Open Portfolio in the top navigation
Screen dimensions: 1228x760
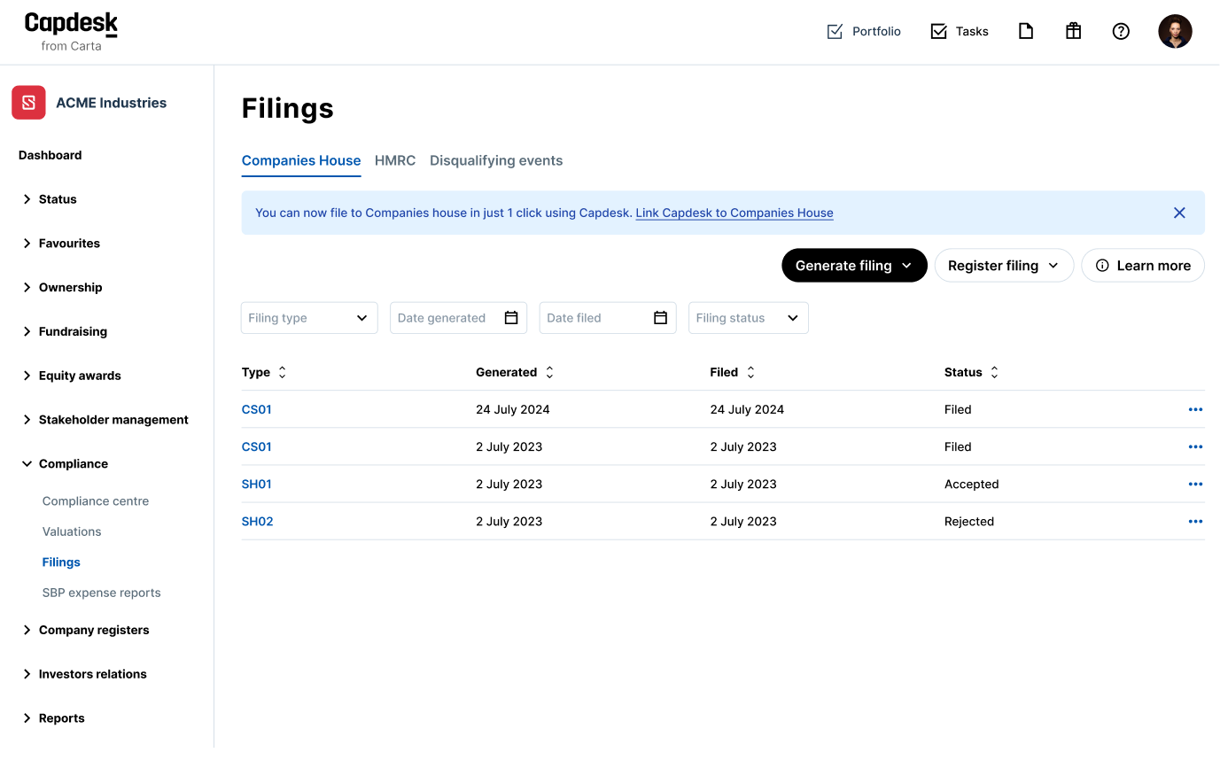[864, 31]
